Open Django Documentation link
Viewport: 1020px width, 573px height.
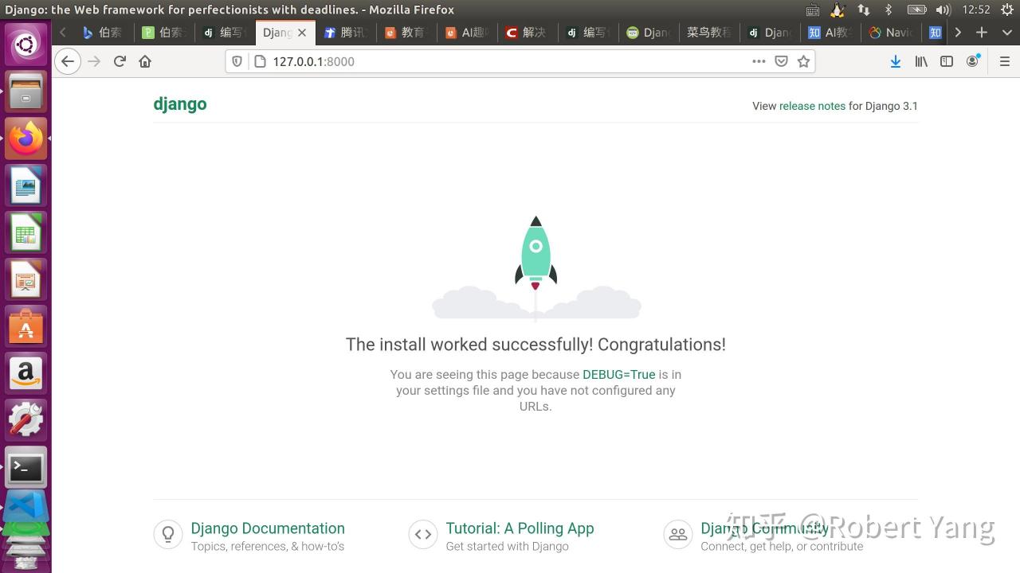[268, 528]
